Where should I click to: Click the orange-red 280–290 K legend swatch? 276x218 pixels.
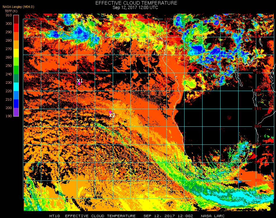(x=16, y=36)
